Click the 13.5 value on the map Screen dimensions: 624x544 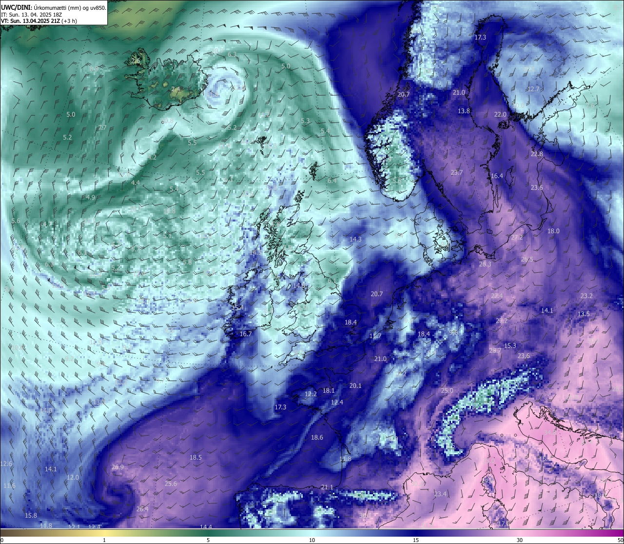click(584, 314)
